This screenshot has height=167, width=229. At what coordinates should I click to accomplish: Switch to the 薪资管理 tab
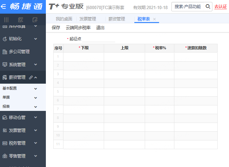117,19
